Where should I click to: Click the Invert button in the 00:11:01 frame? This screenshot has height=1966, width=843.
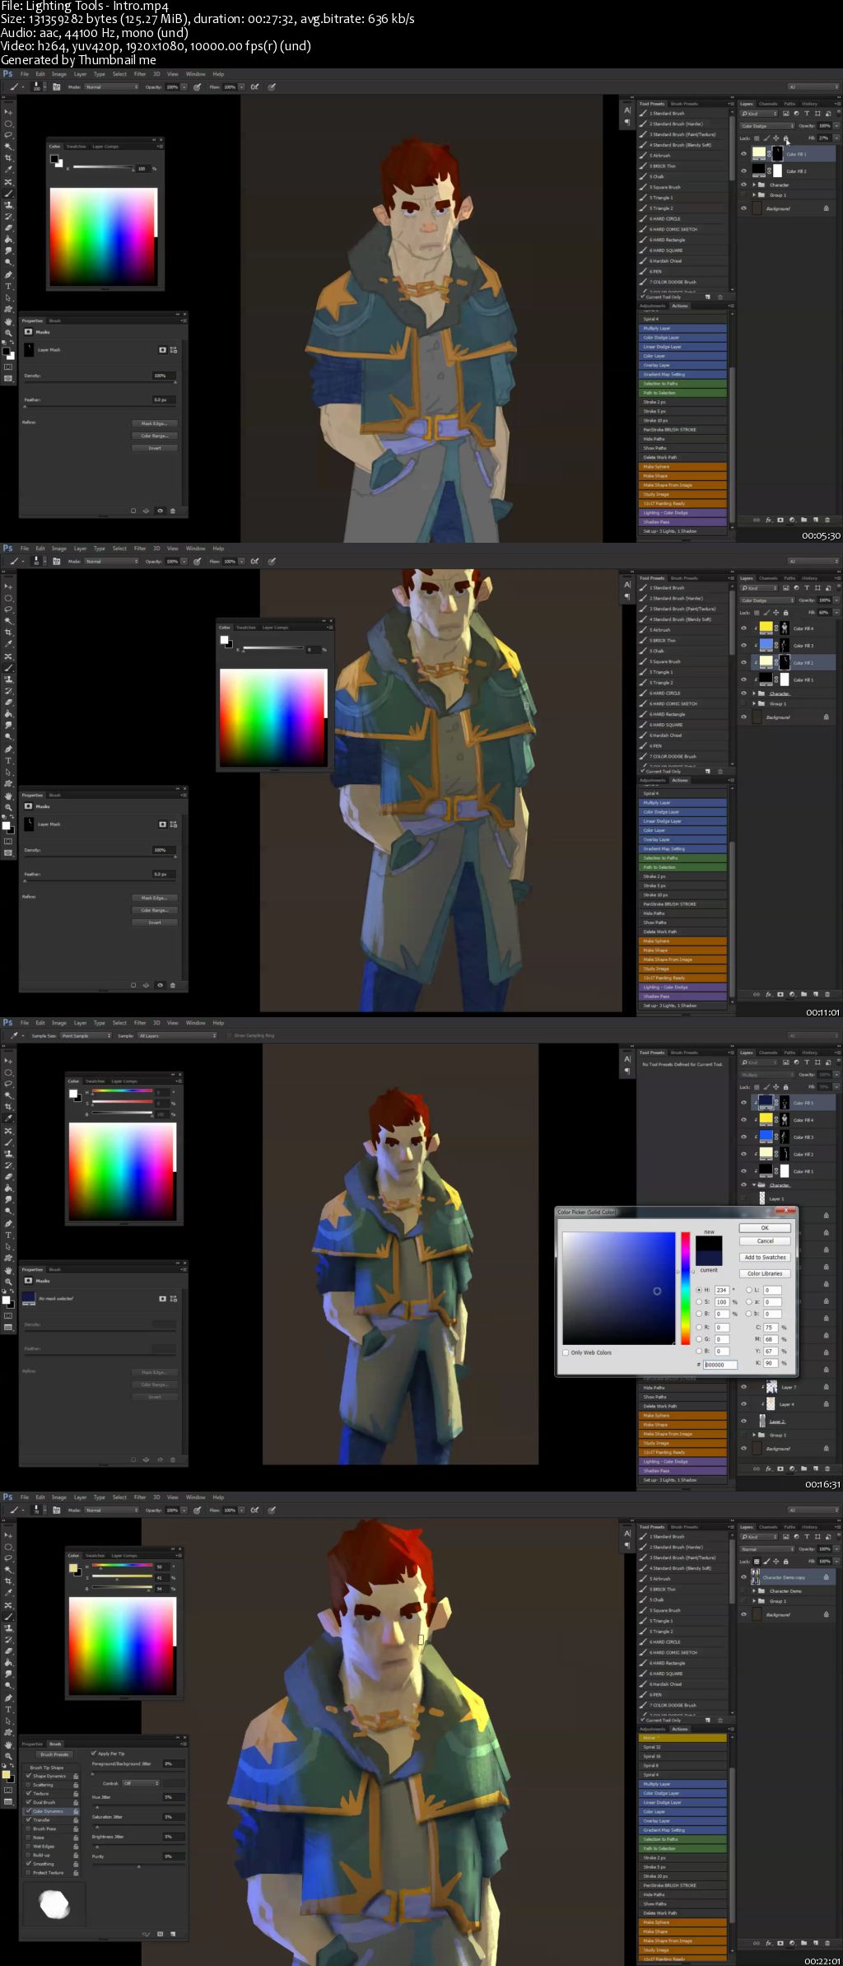[155, 922]
